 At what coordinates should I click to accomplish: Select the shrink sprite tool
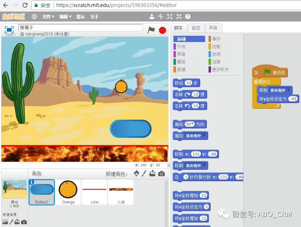pos(179,17)
